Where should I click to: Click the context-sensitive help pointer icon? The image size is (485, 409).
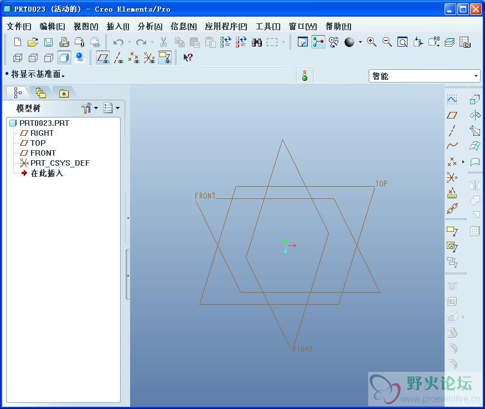tap(188, 58)
